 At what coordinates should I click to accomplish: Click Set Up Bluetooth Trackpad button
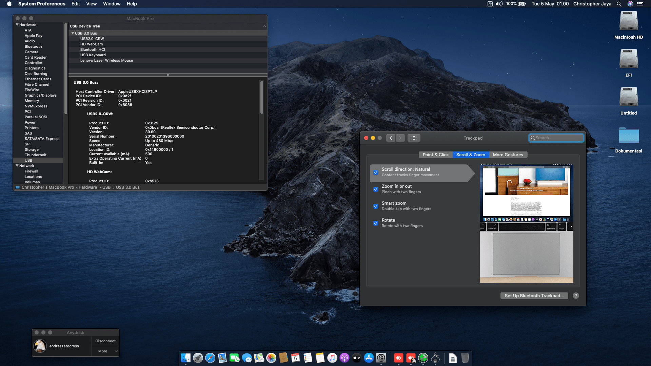pyautogui.click(x=534, y=296)
